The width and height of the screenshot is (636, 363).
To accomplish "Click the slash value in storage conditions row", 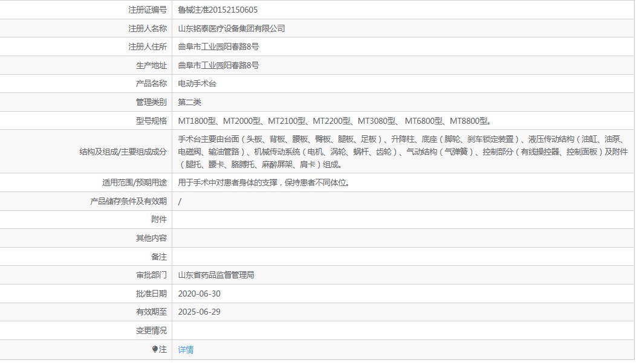I will [180, 201].
